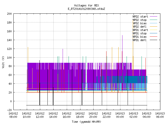165x124 pixels.
Task: Click the x-axis time label 06:00
Action: pos(160,117)
